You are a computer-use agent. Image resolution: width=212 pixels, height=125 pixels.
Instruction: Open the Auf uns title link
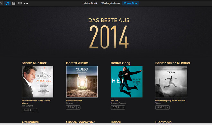coord(114,100)
